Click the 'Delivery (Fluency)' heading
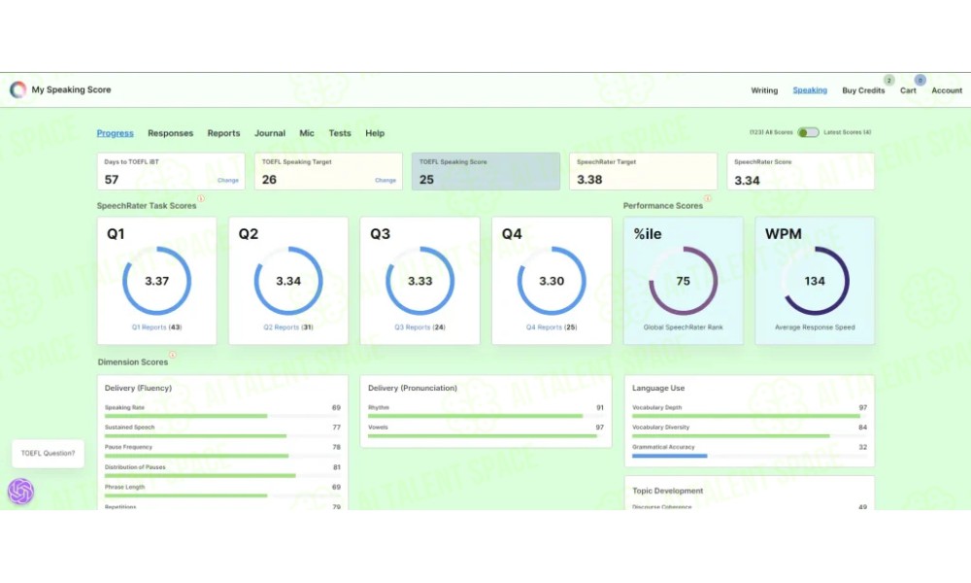971x583 pixels. pyautogui.click(x=138, y=388)
